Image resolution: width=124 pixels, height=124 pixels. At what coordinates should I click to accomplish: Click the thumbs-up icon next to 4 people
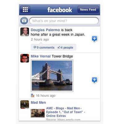pyautogui.click(x=59, y=47)
